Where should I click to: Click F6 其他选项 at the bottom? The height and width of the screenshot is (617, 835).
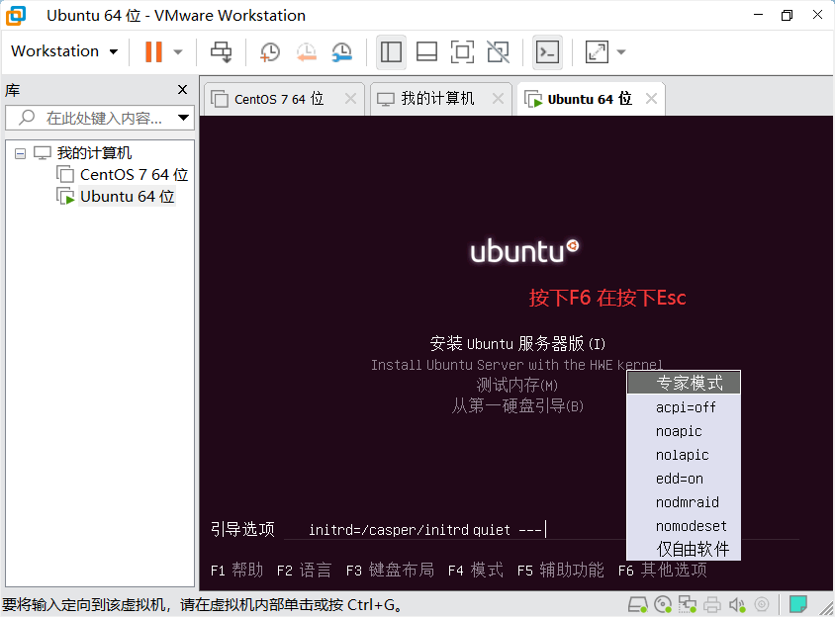(x=663, y=571)
